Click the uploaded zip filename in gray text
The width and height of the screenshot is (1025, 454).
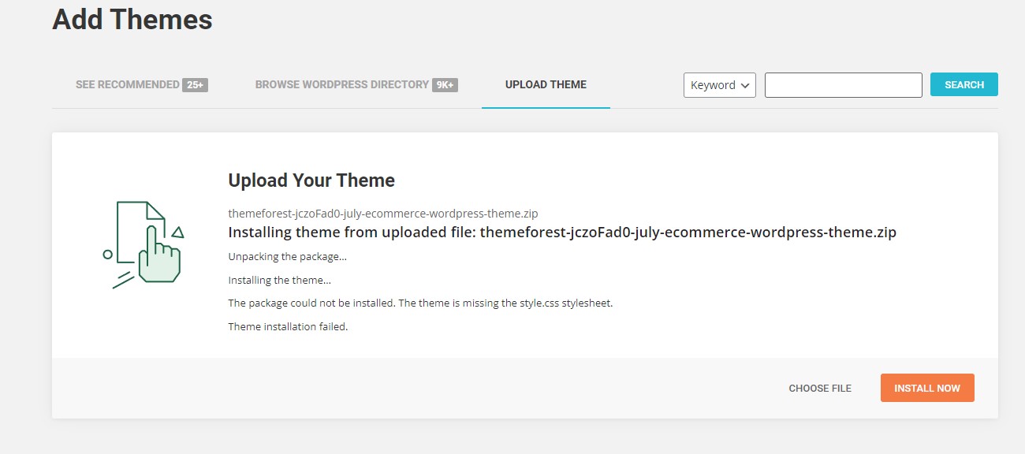point(383,214)
